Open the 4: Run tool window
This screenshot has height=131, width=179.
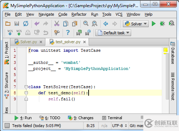pos(23,118)
